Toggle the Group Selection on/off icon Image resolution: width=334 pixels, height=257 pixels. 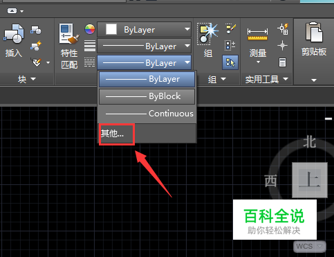[x=230, y=62]
